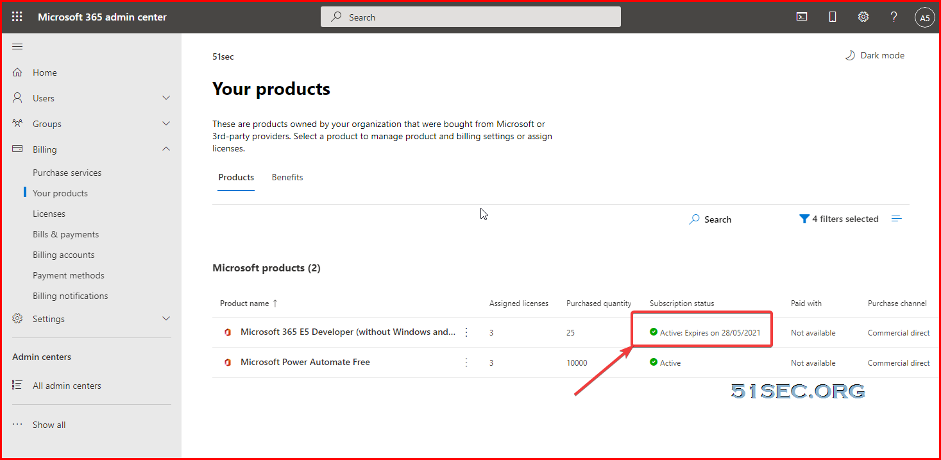Open Billing notifications page
The width and height of the screenshot is (941, 460).
(x=71, y=296)
